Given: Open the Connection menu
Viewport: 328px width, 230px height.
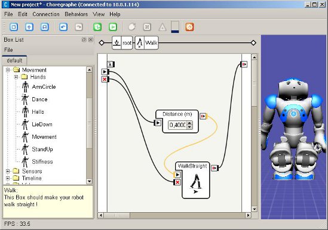Looking at the screenshot, I should 46,14.
